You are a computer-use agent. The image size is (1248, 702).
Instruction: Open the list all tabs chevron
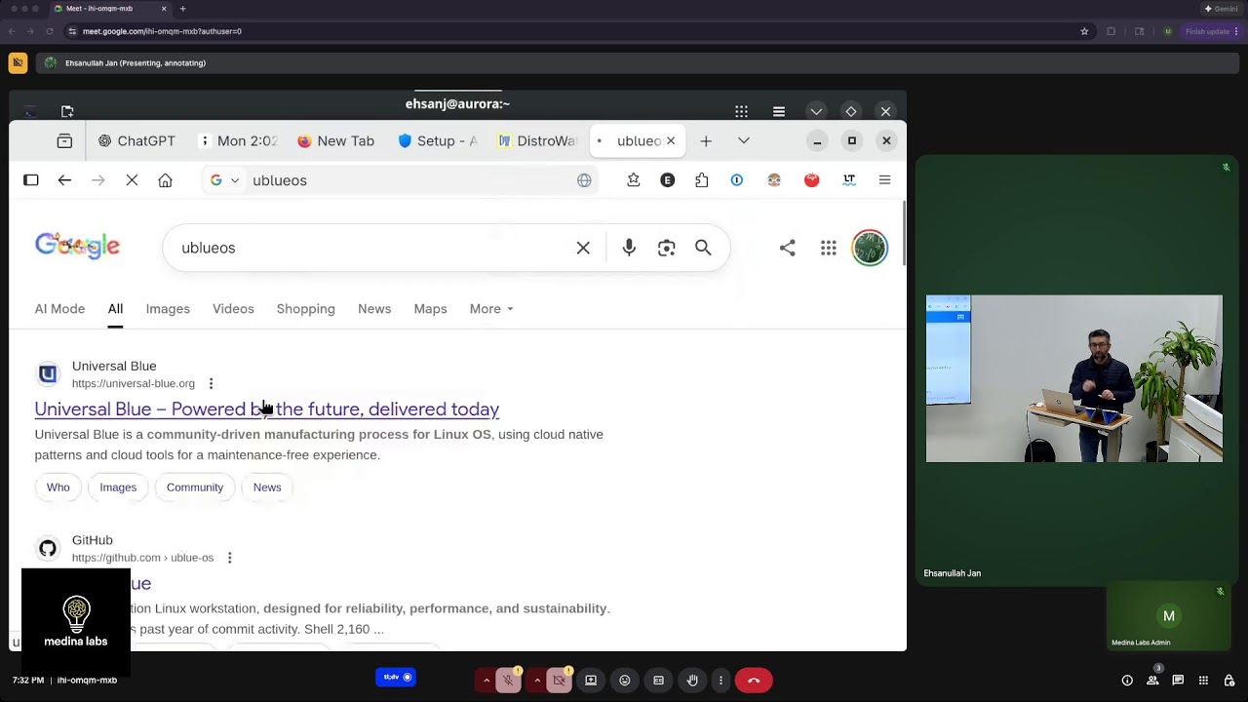click(x=743, y=140)
